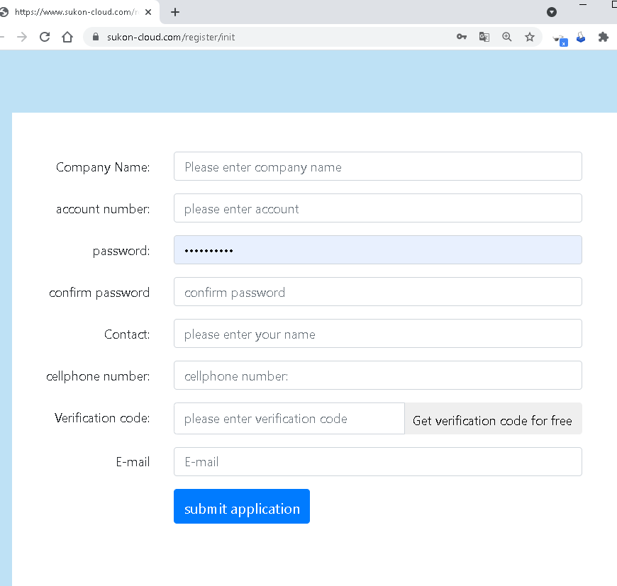This screenshot has height=586, width=617.
Task: Open the zoom magnifier icon
Action: [507, 37]
